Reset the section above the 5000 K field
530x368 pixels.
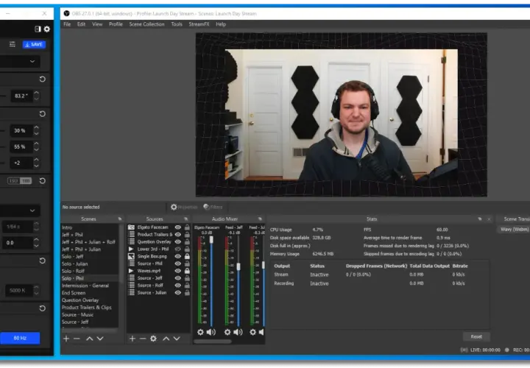point(42,261)
